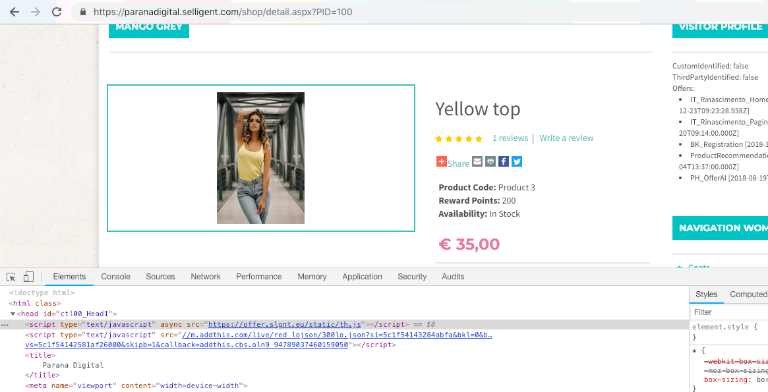Open the AddThis plus Share icon

point(441,161)
